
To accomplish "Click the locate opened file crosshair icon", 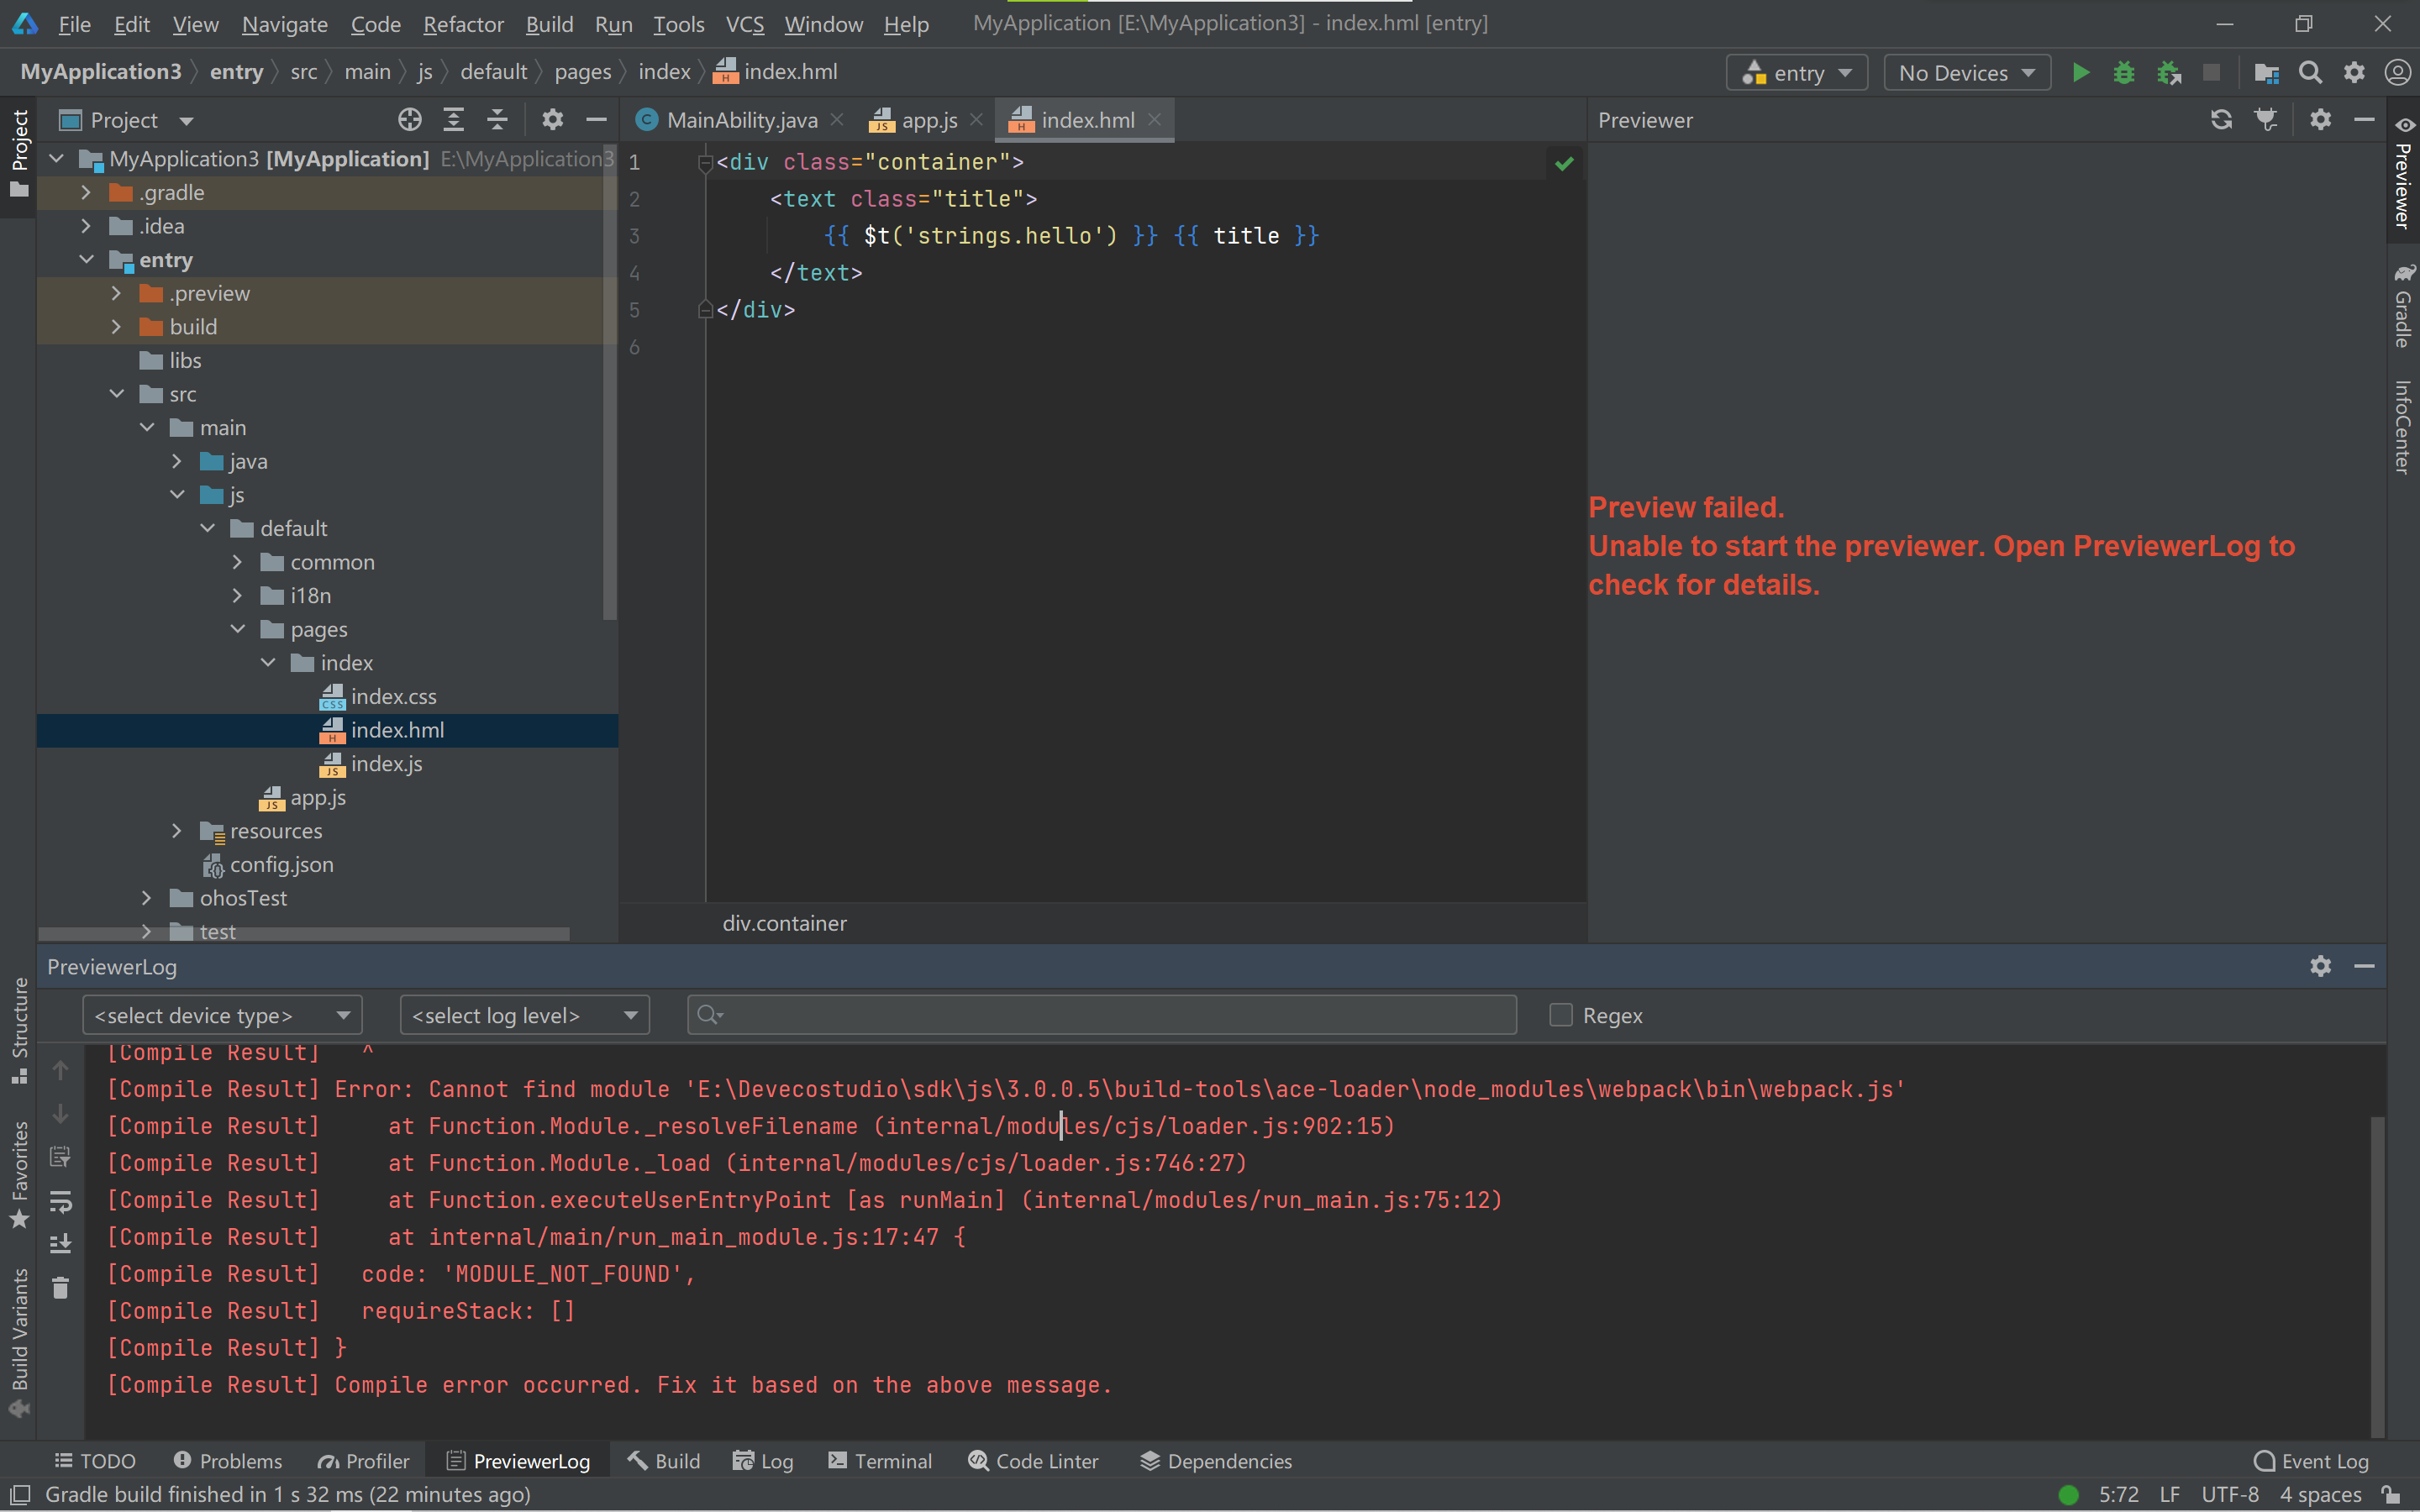I will coord(409,120).
